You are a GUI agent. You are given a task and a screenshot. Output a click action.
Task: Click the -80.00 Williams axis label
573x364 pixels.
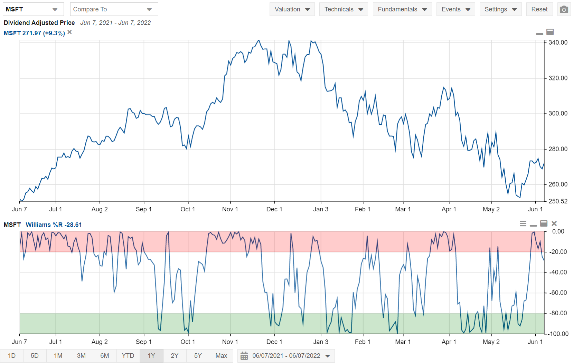click(558, 313)
